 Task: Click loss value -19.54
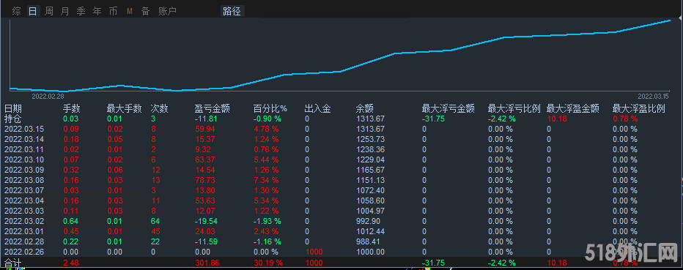206,221
